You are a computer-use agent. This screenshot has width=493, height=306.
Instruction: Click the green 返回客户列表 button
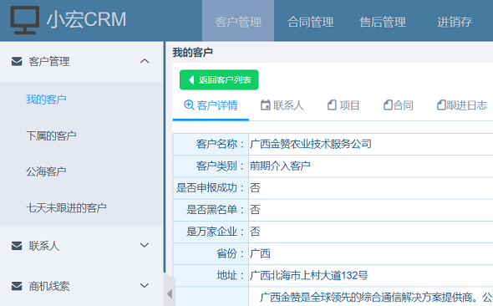219,80
